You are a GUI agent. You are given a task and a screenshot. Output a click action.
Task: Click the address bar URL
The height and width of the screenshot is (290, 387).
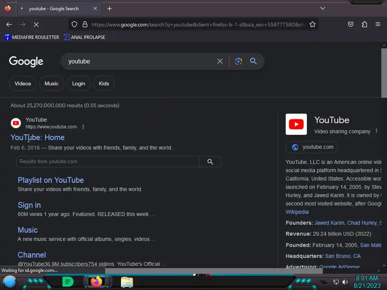(x=199, y=25)
